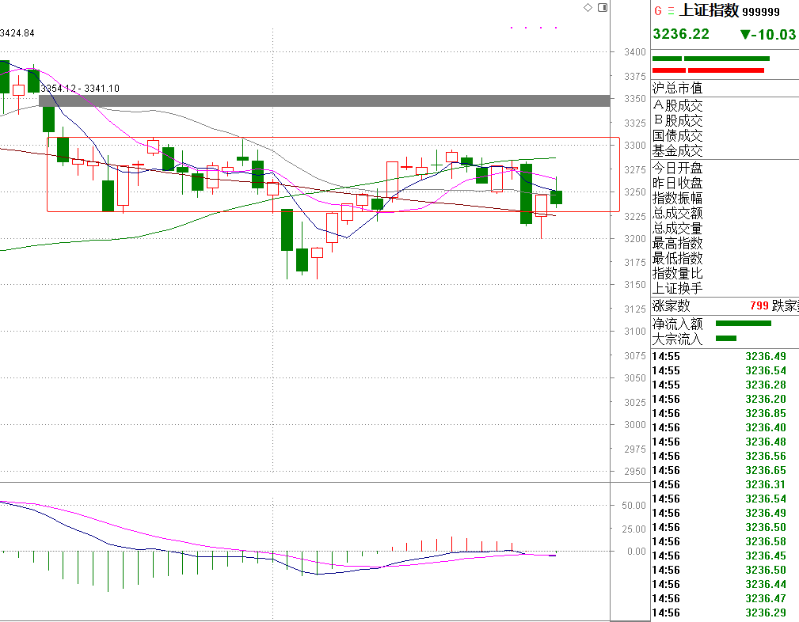Select the index code 999999

point(761,12)
